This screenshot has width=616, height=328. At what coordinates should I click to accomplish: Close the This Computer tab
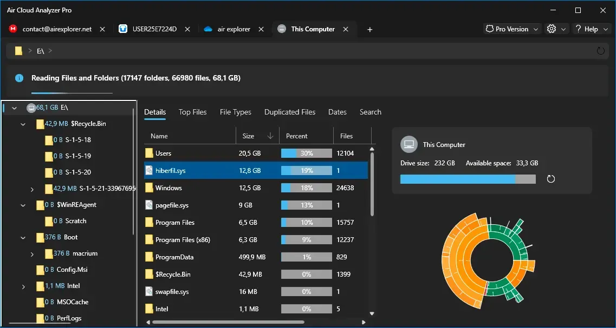click(x=346, y=29)
